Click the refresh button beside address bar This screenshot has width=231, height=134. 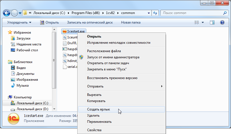pos(155,13)
